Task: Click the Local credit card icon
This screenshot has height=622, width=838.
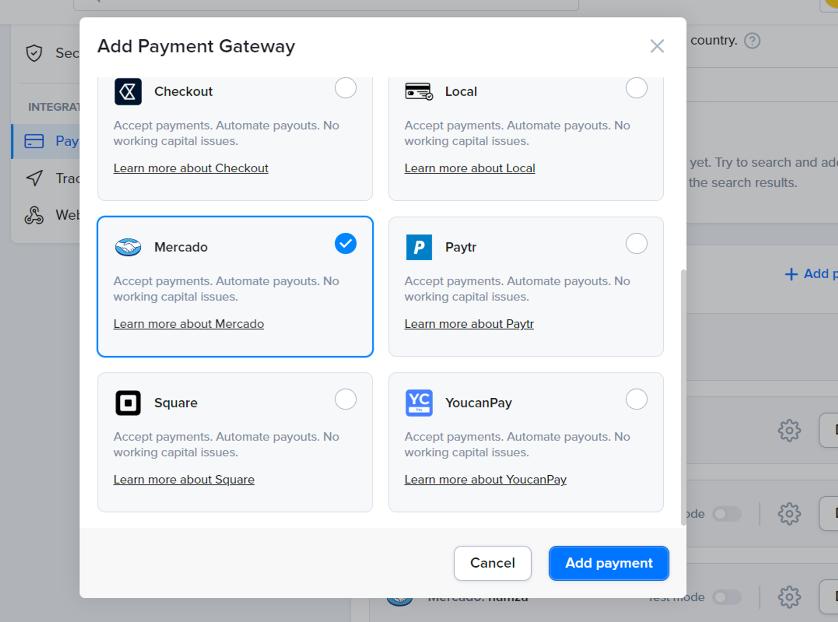Action: point(419,91)
